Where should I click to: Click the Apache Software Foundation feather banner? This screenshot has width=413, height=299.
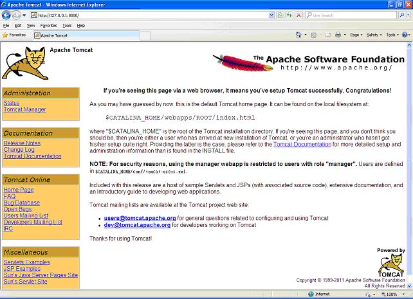click(x=308, y=62)
